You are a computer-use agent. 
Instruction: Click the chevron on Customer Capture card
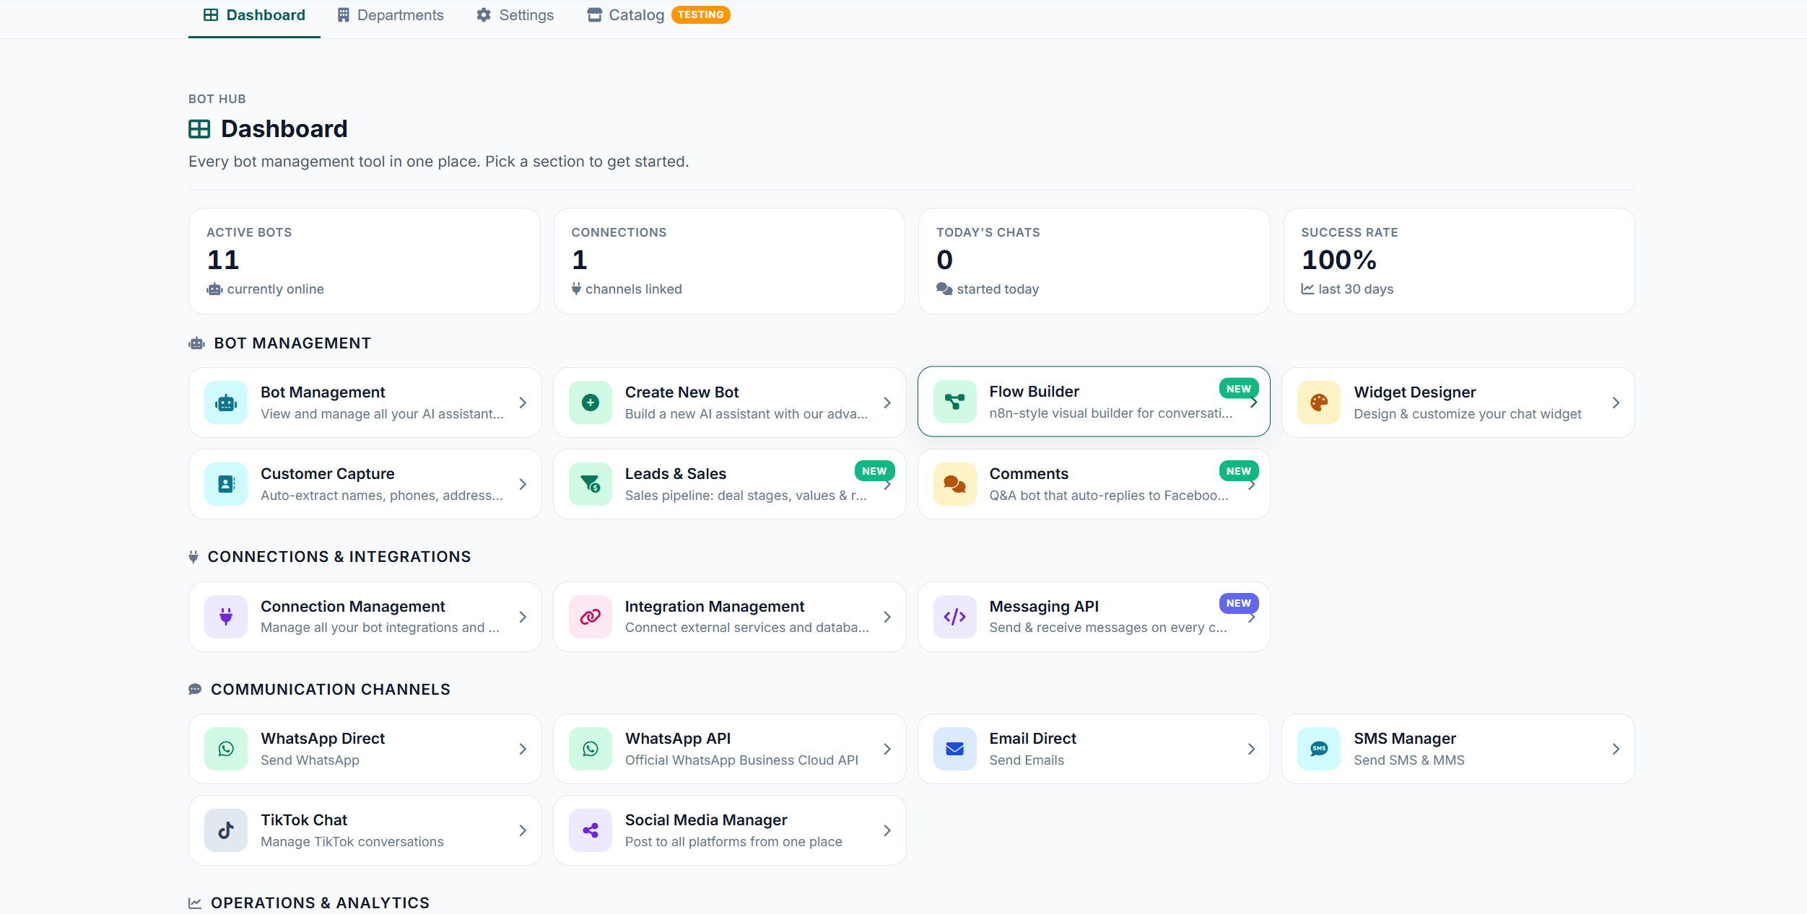[523, 484]
